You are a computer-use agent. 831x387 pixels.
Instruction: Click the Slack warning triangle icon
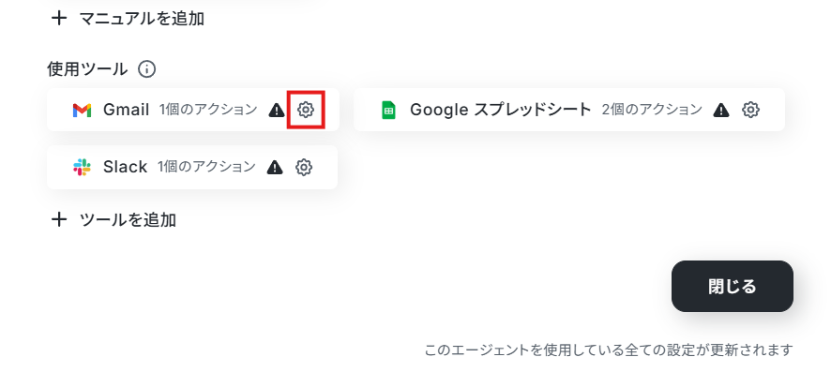275,168
